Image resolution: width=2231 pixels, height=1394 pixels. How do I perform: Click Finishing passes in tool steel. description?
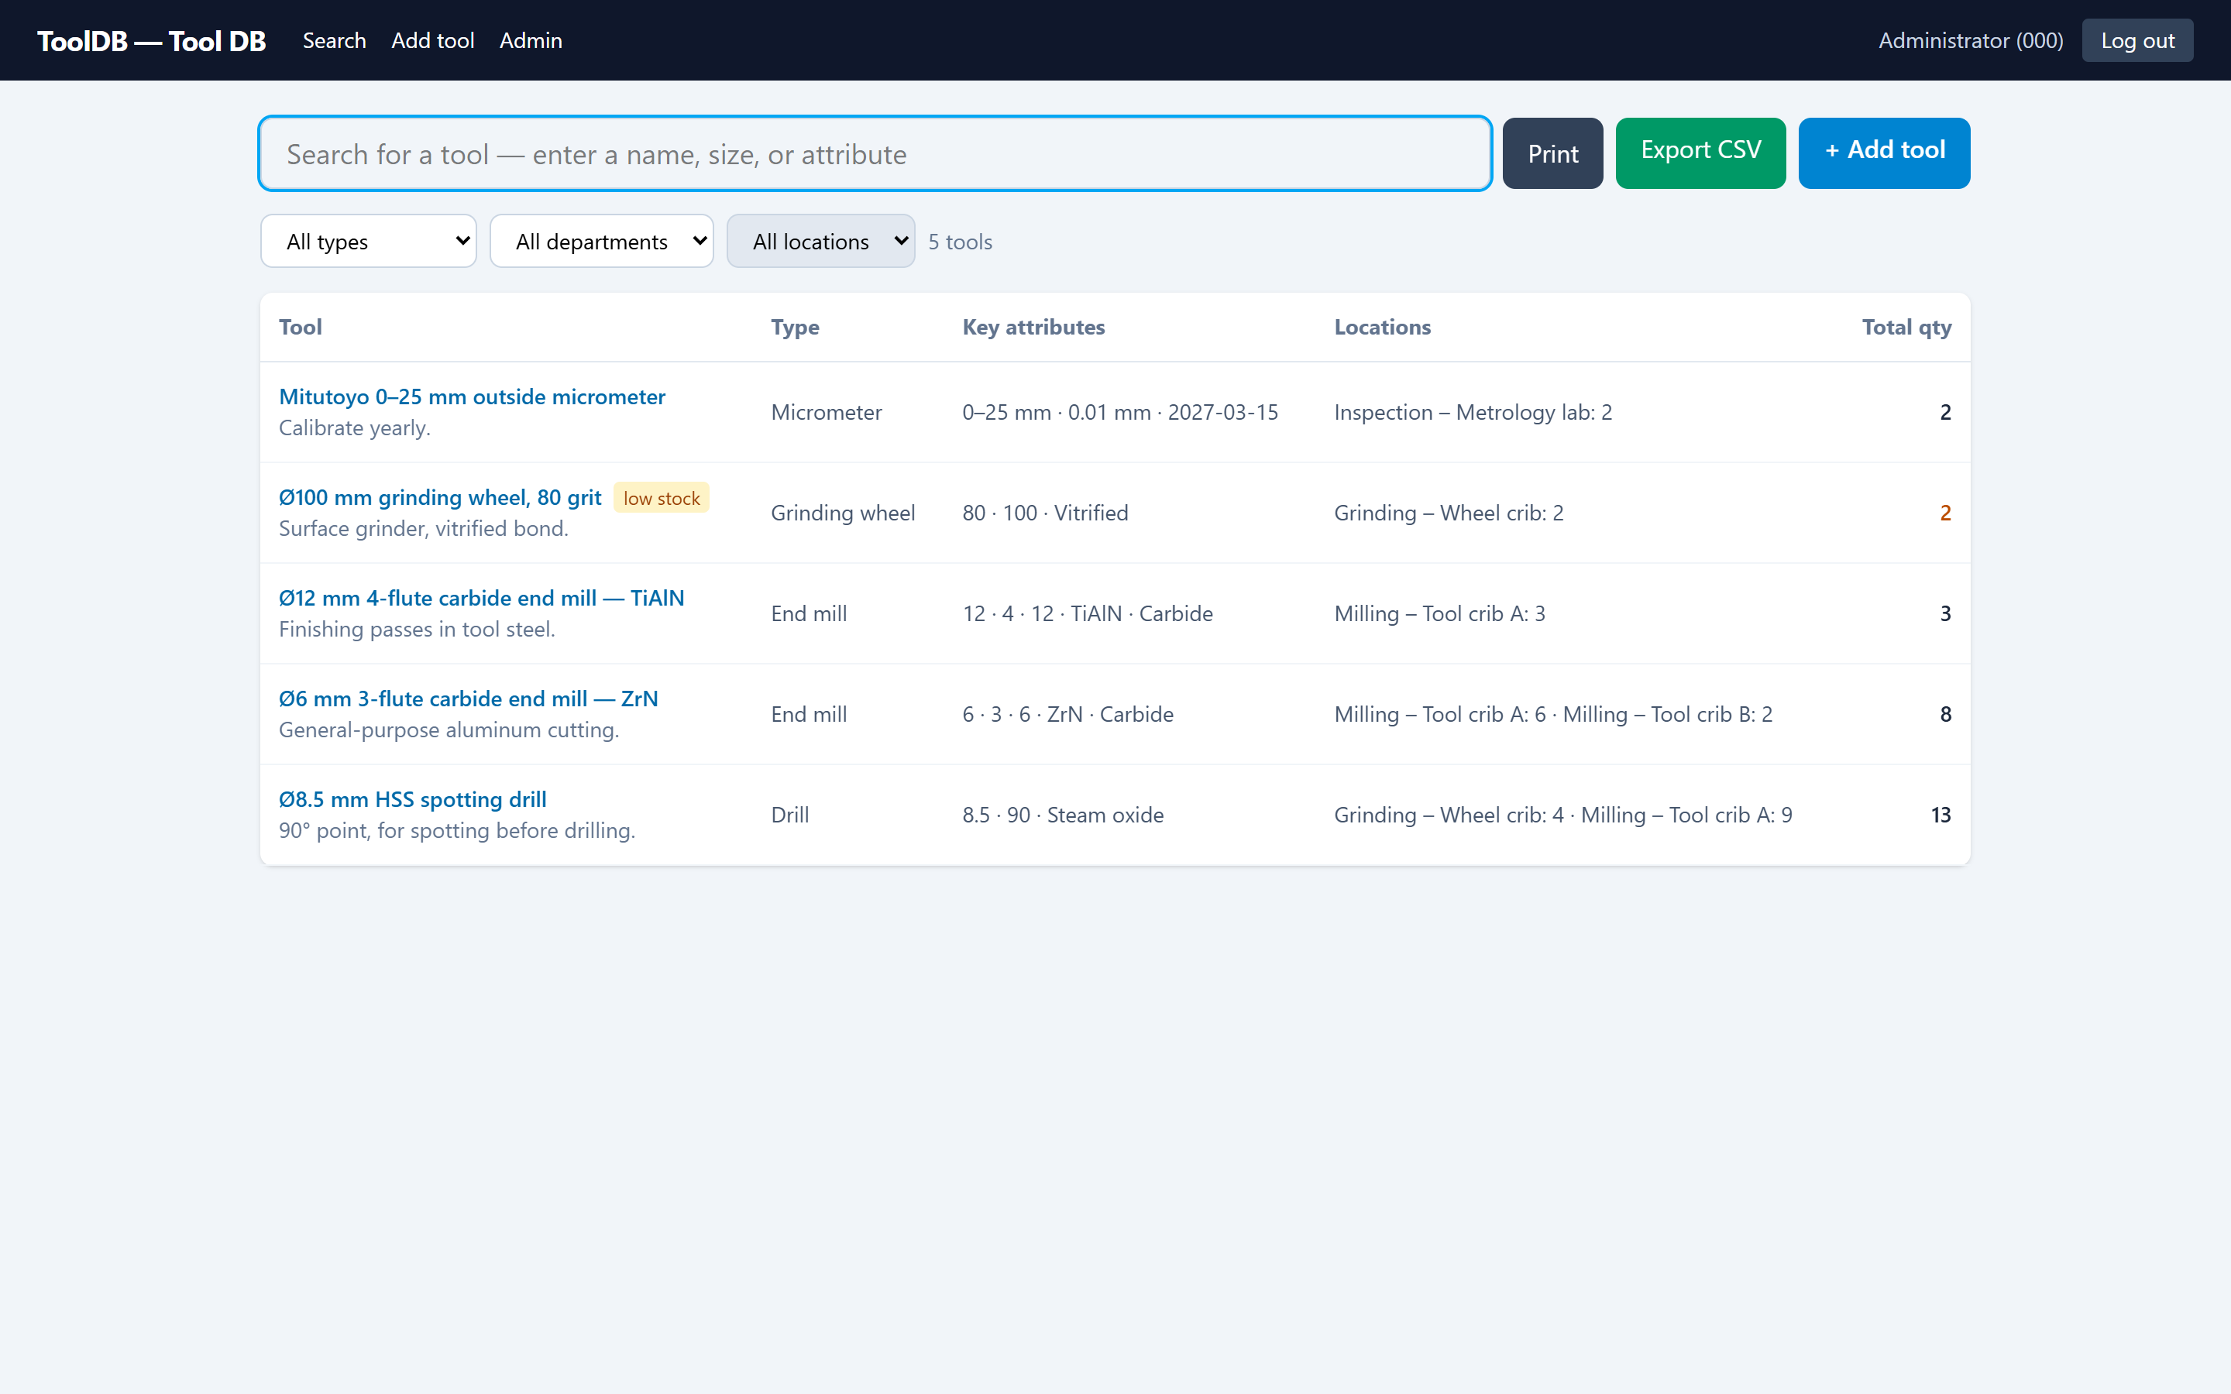tap(417, 629)
